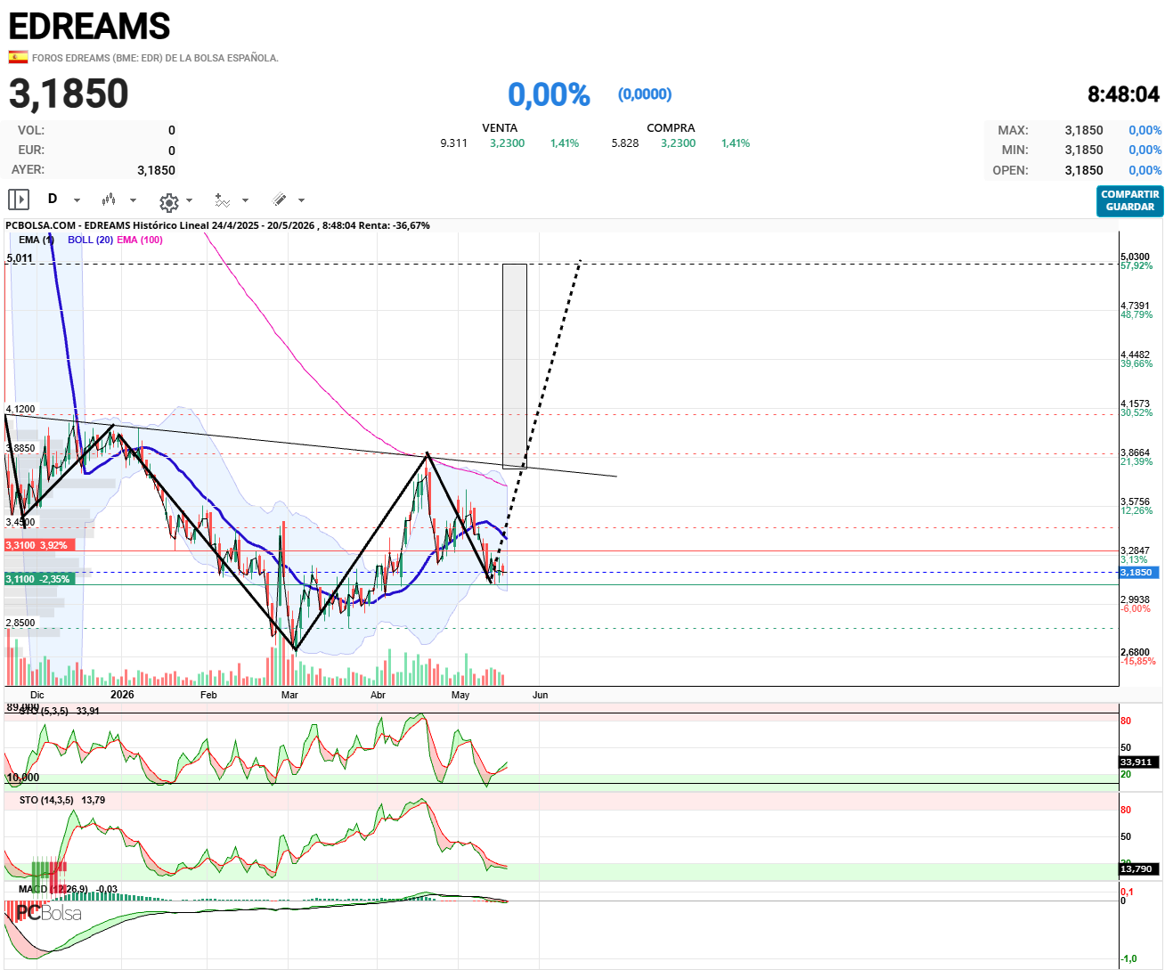Click the 3,2300 price under COMPRA
Viewport: 1173px width, 970px height.
(678, 143)
